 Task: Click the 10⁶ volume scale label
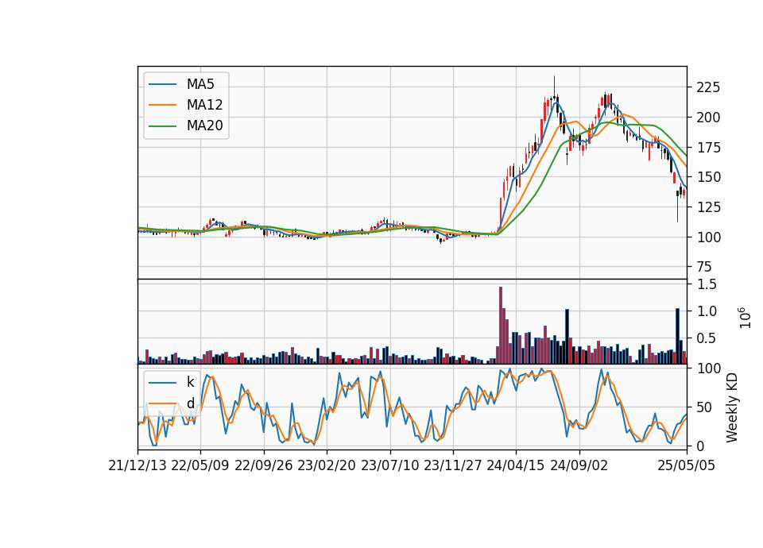pos(745,318)
